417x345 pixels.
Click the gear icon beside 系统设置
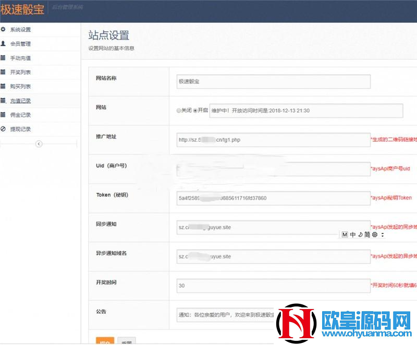[x=3, y=29]
